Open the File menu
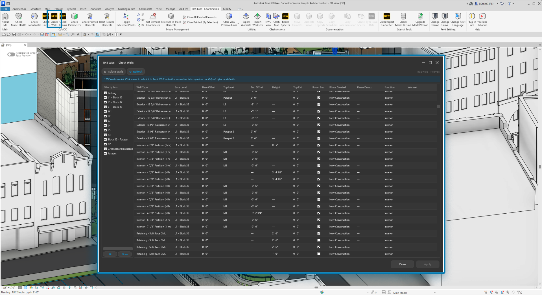The image size is (542, 295). tap(5, 9)
